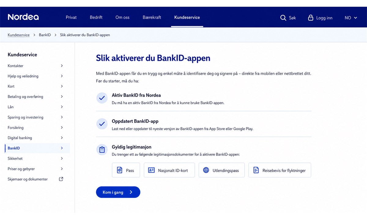The height and width of the screenshot is (220, 367).
Task: Open the Bedrift navigation tab
Action: pos(96,17)
